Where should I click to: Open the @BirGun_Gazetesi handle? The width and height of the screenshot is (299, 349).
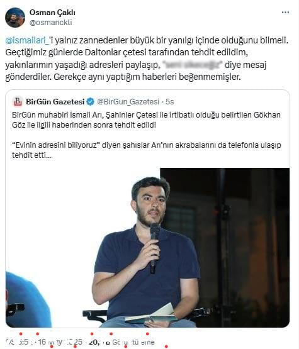pos(128,102)
